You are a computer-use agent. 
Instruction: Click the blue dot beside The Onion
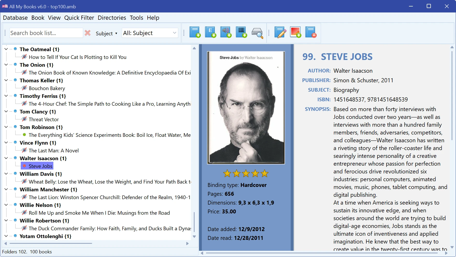click(15, 64)
